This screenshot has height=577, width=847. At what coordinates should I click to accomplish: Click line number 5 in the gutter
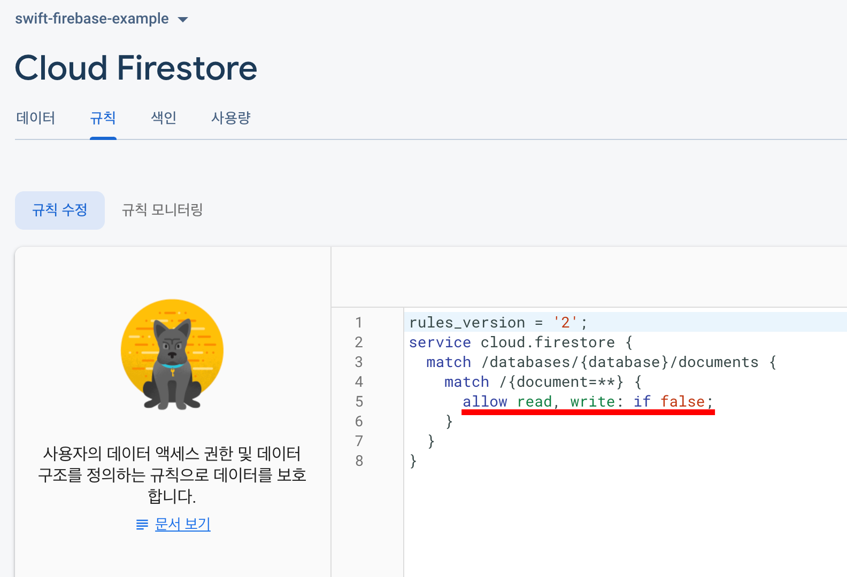pyautogui.click(x=359, y=402)
